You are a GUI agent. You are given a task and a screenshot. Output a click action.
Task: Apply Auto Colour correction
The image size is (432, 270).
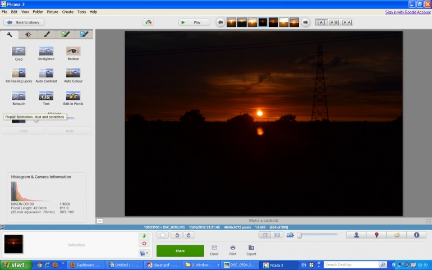[73, 74]
